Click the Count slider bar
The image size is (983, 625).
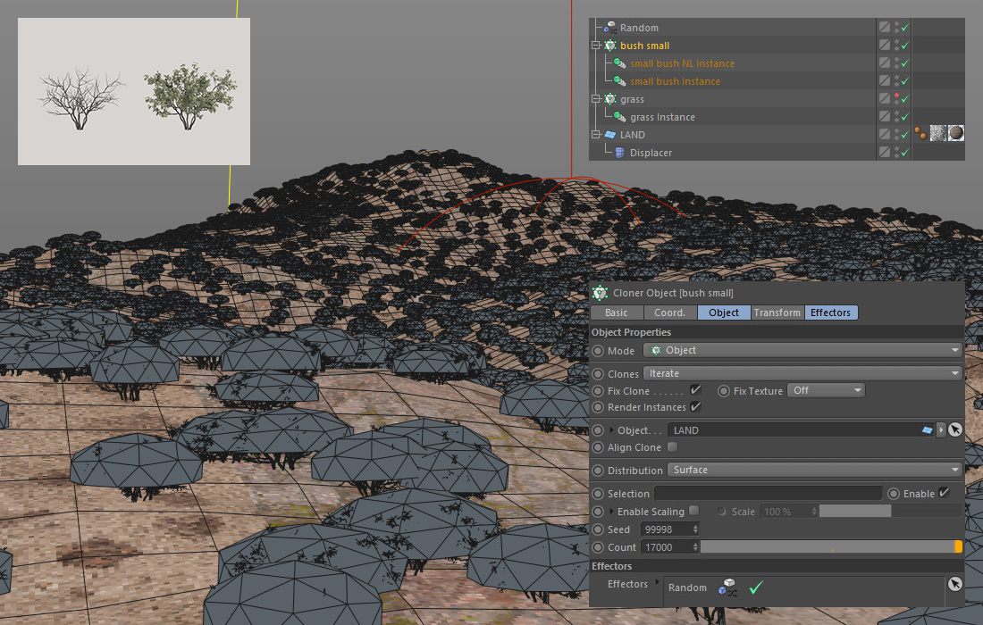pos(827,546)
